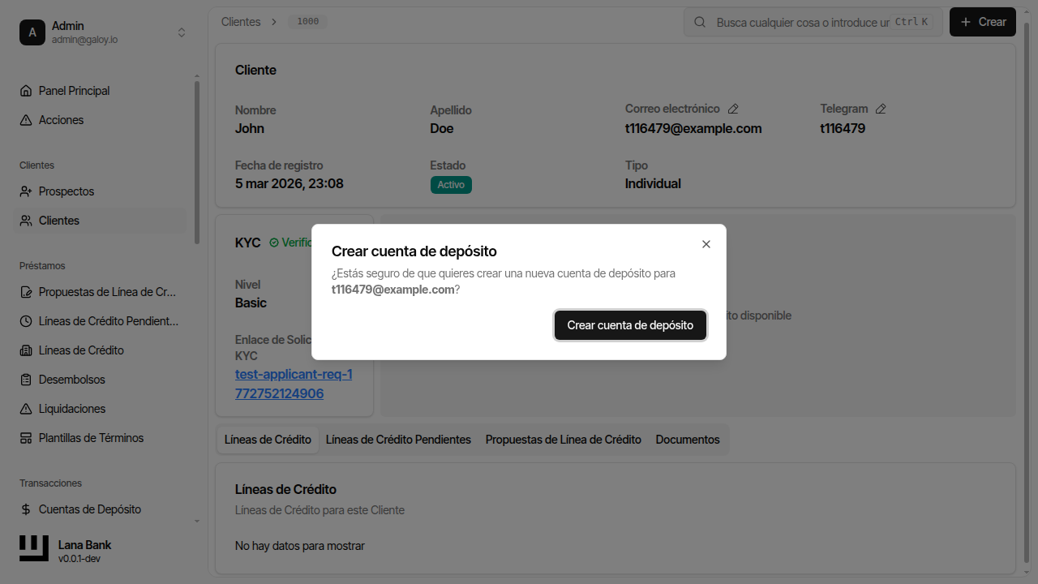
Task: Click the dollar icon for Cuentas de Depósito
Action: (x=25, y=509)
